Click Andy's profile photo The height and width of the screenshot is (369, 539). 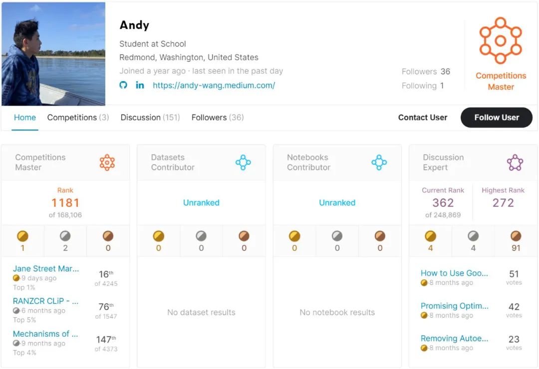pos(53,54)
